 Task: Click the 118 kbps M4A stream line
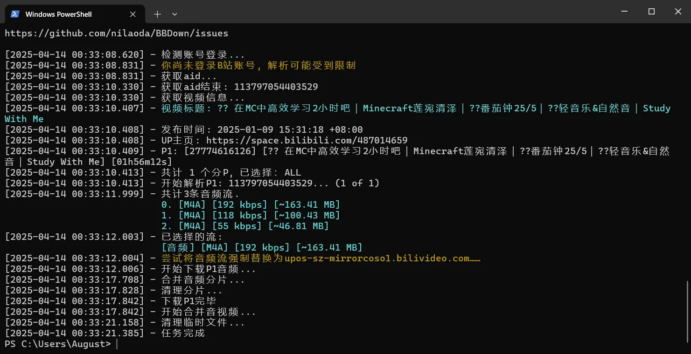(x=250, y=215)
